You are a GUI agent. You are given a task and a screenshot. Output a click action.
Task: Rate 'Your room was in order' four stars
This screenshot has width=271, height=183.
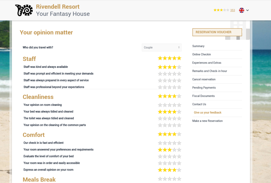click(174, 163)
